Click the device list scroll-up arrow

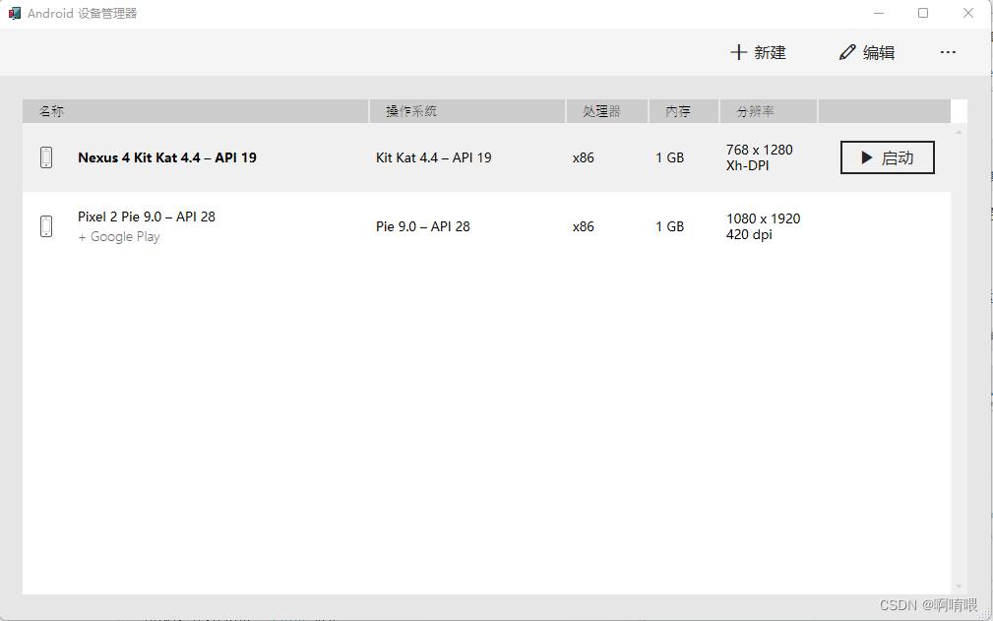(959, 132)
